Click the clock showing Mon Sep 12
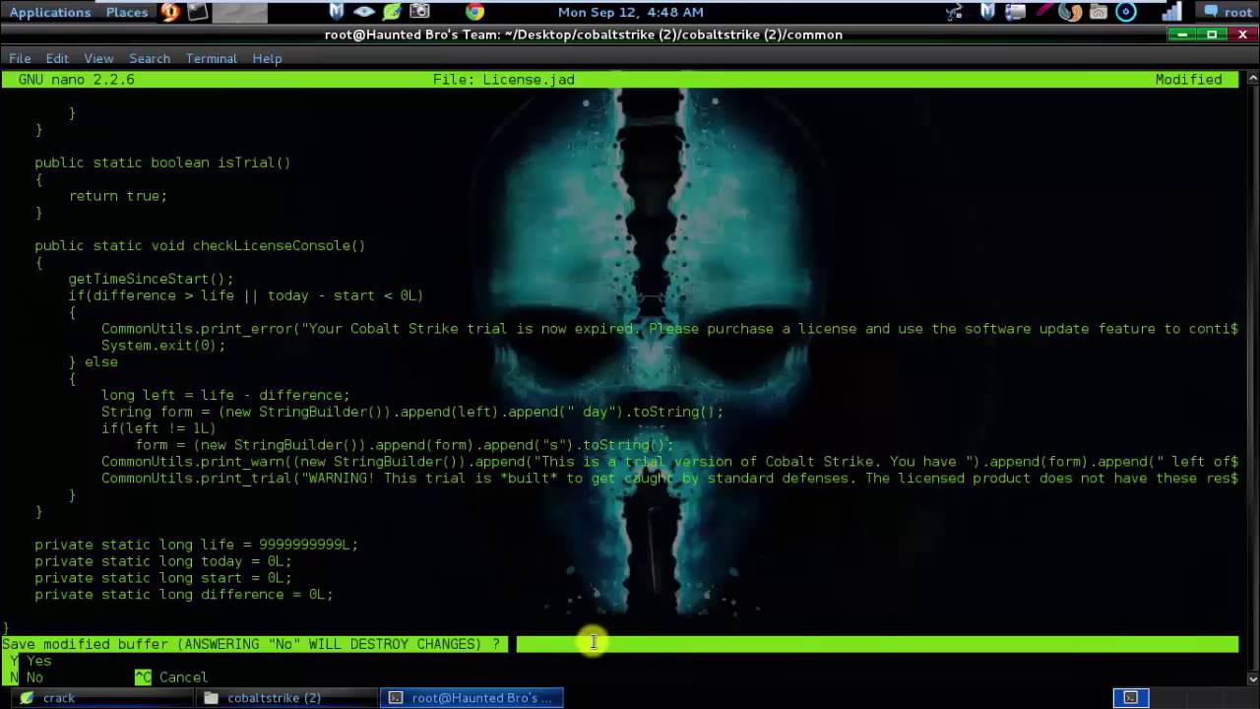1260x709 pixels. pyautogui.click(x=630, y=12)
